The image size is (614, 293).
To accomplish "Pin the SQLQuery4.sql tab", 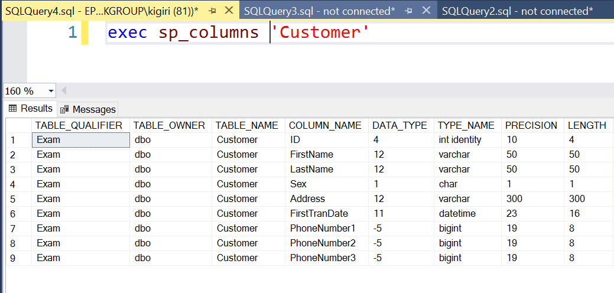I will (x=213, y=11).
